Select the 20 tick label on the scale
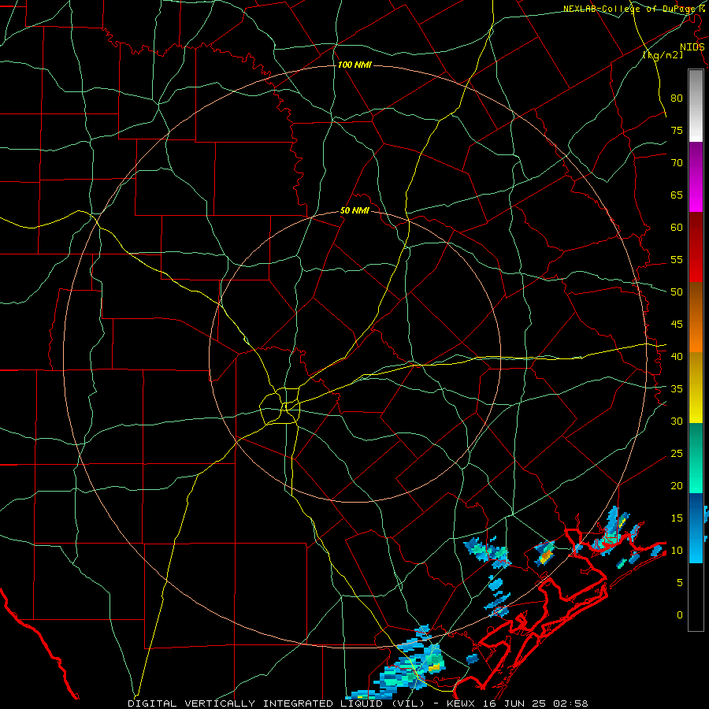The image size is (709, 709). [677, 486]
